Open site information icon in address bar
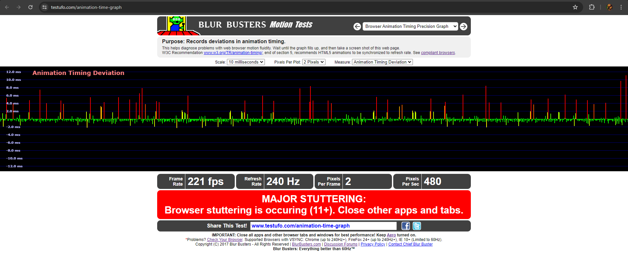The width and height of the screenshot is (628, 277). click(x=45, y=7)
